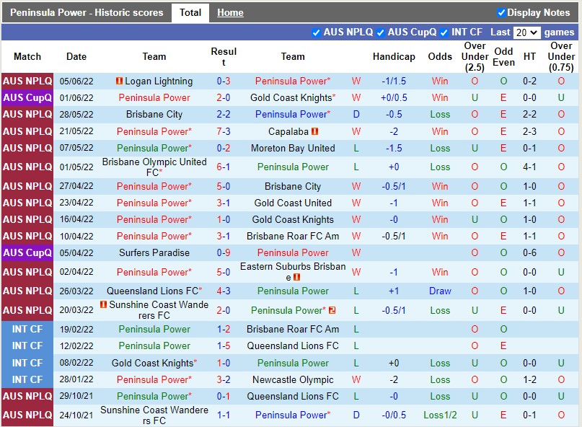Click note icon after Eastern Suburbs Brisbane
This screenshot has height=427, width=582.
click(296, 276)
